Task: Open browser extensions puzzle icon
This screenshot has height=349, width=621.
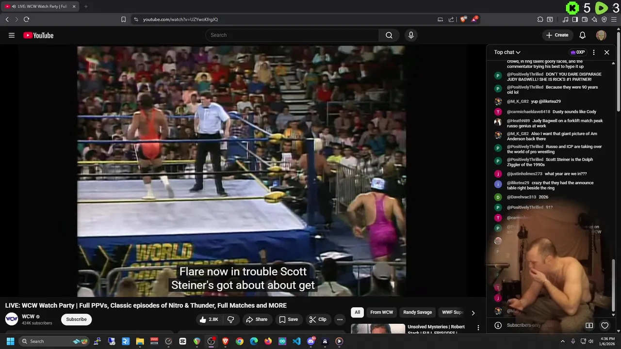Action: (x=540, y=19)
